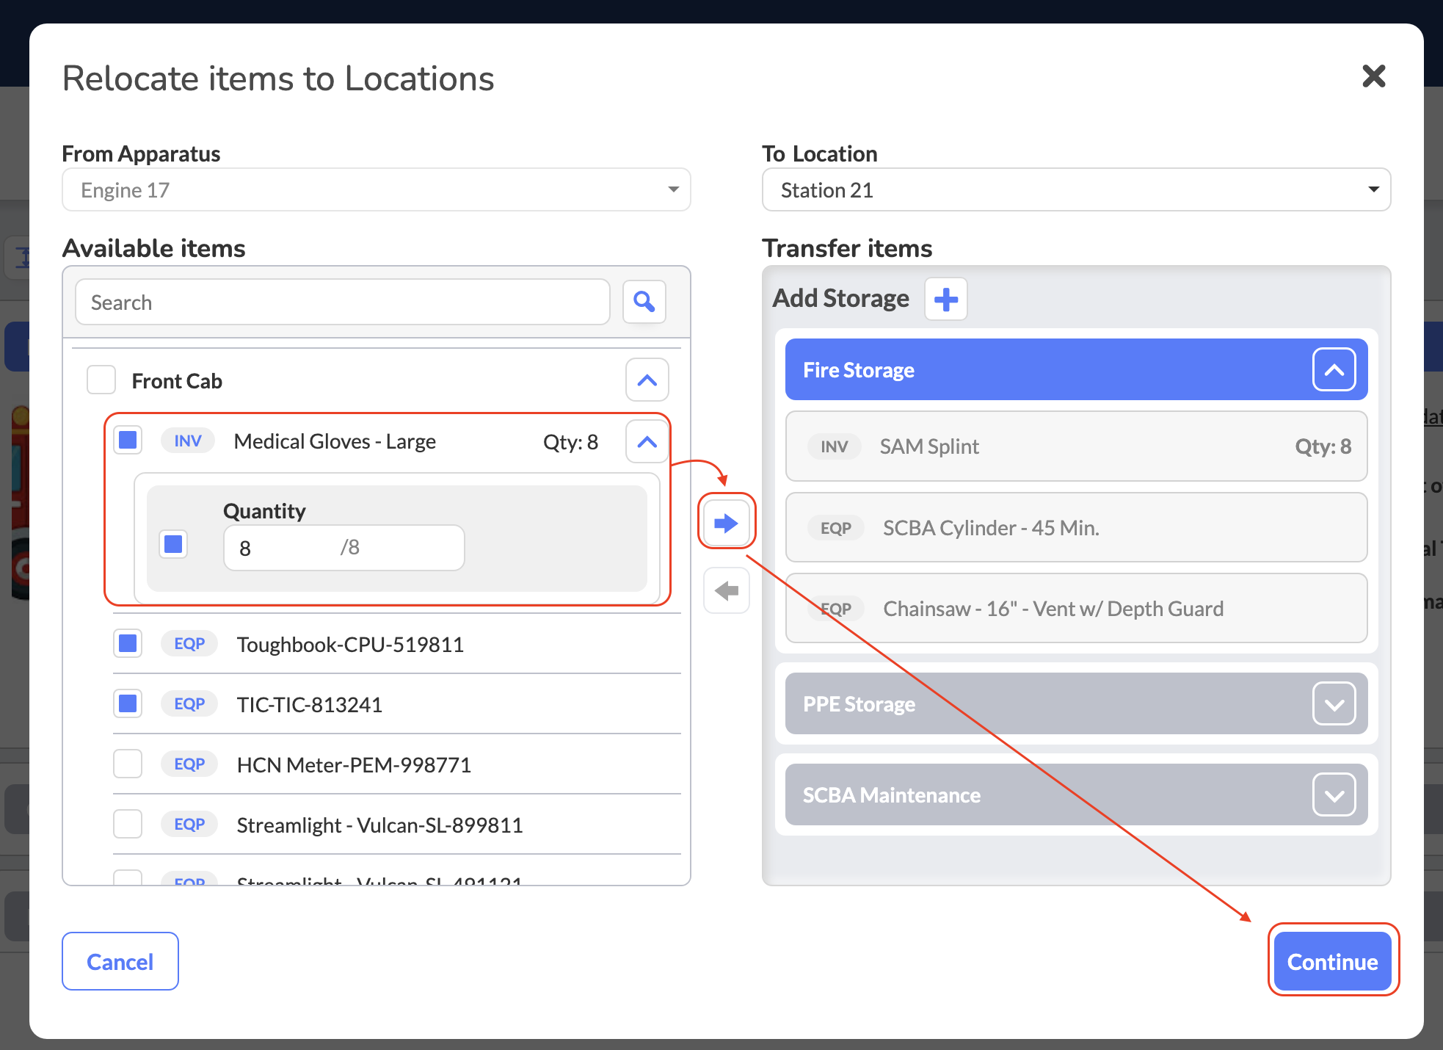Open the To Location dropdown

[1076, 190]
